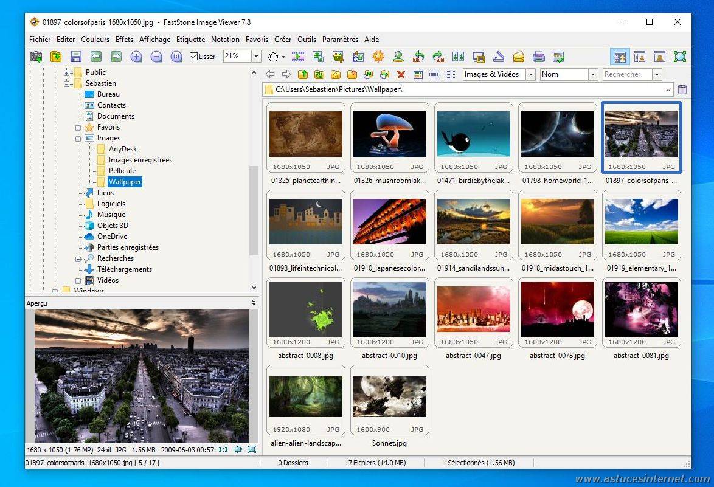This screenshot has width=714, height=487.
Task: Click the screen capture camera icon
Action: [x=36, y=57]
